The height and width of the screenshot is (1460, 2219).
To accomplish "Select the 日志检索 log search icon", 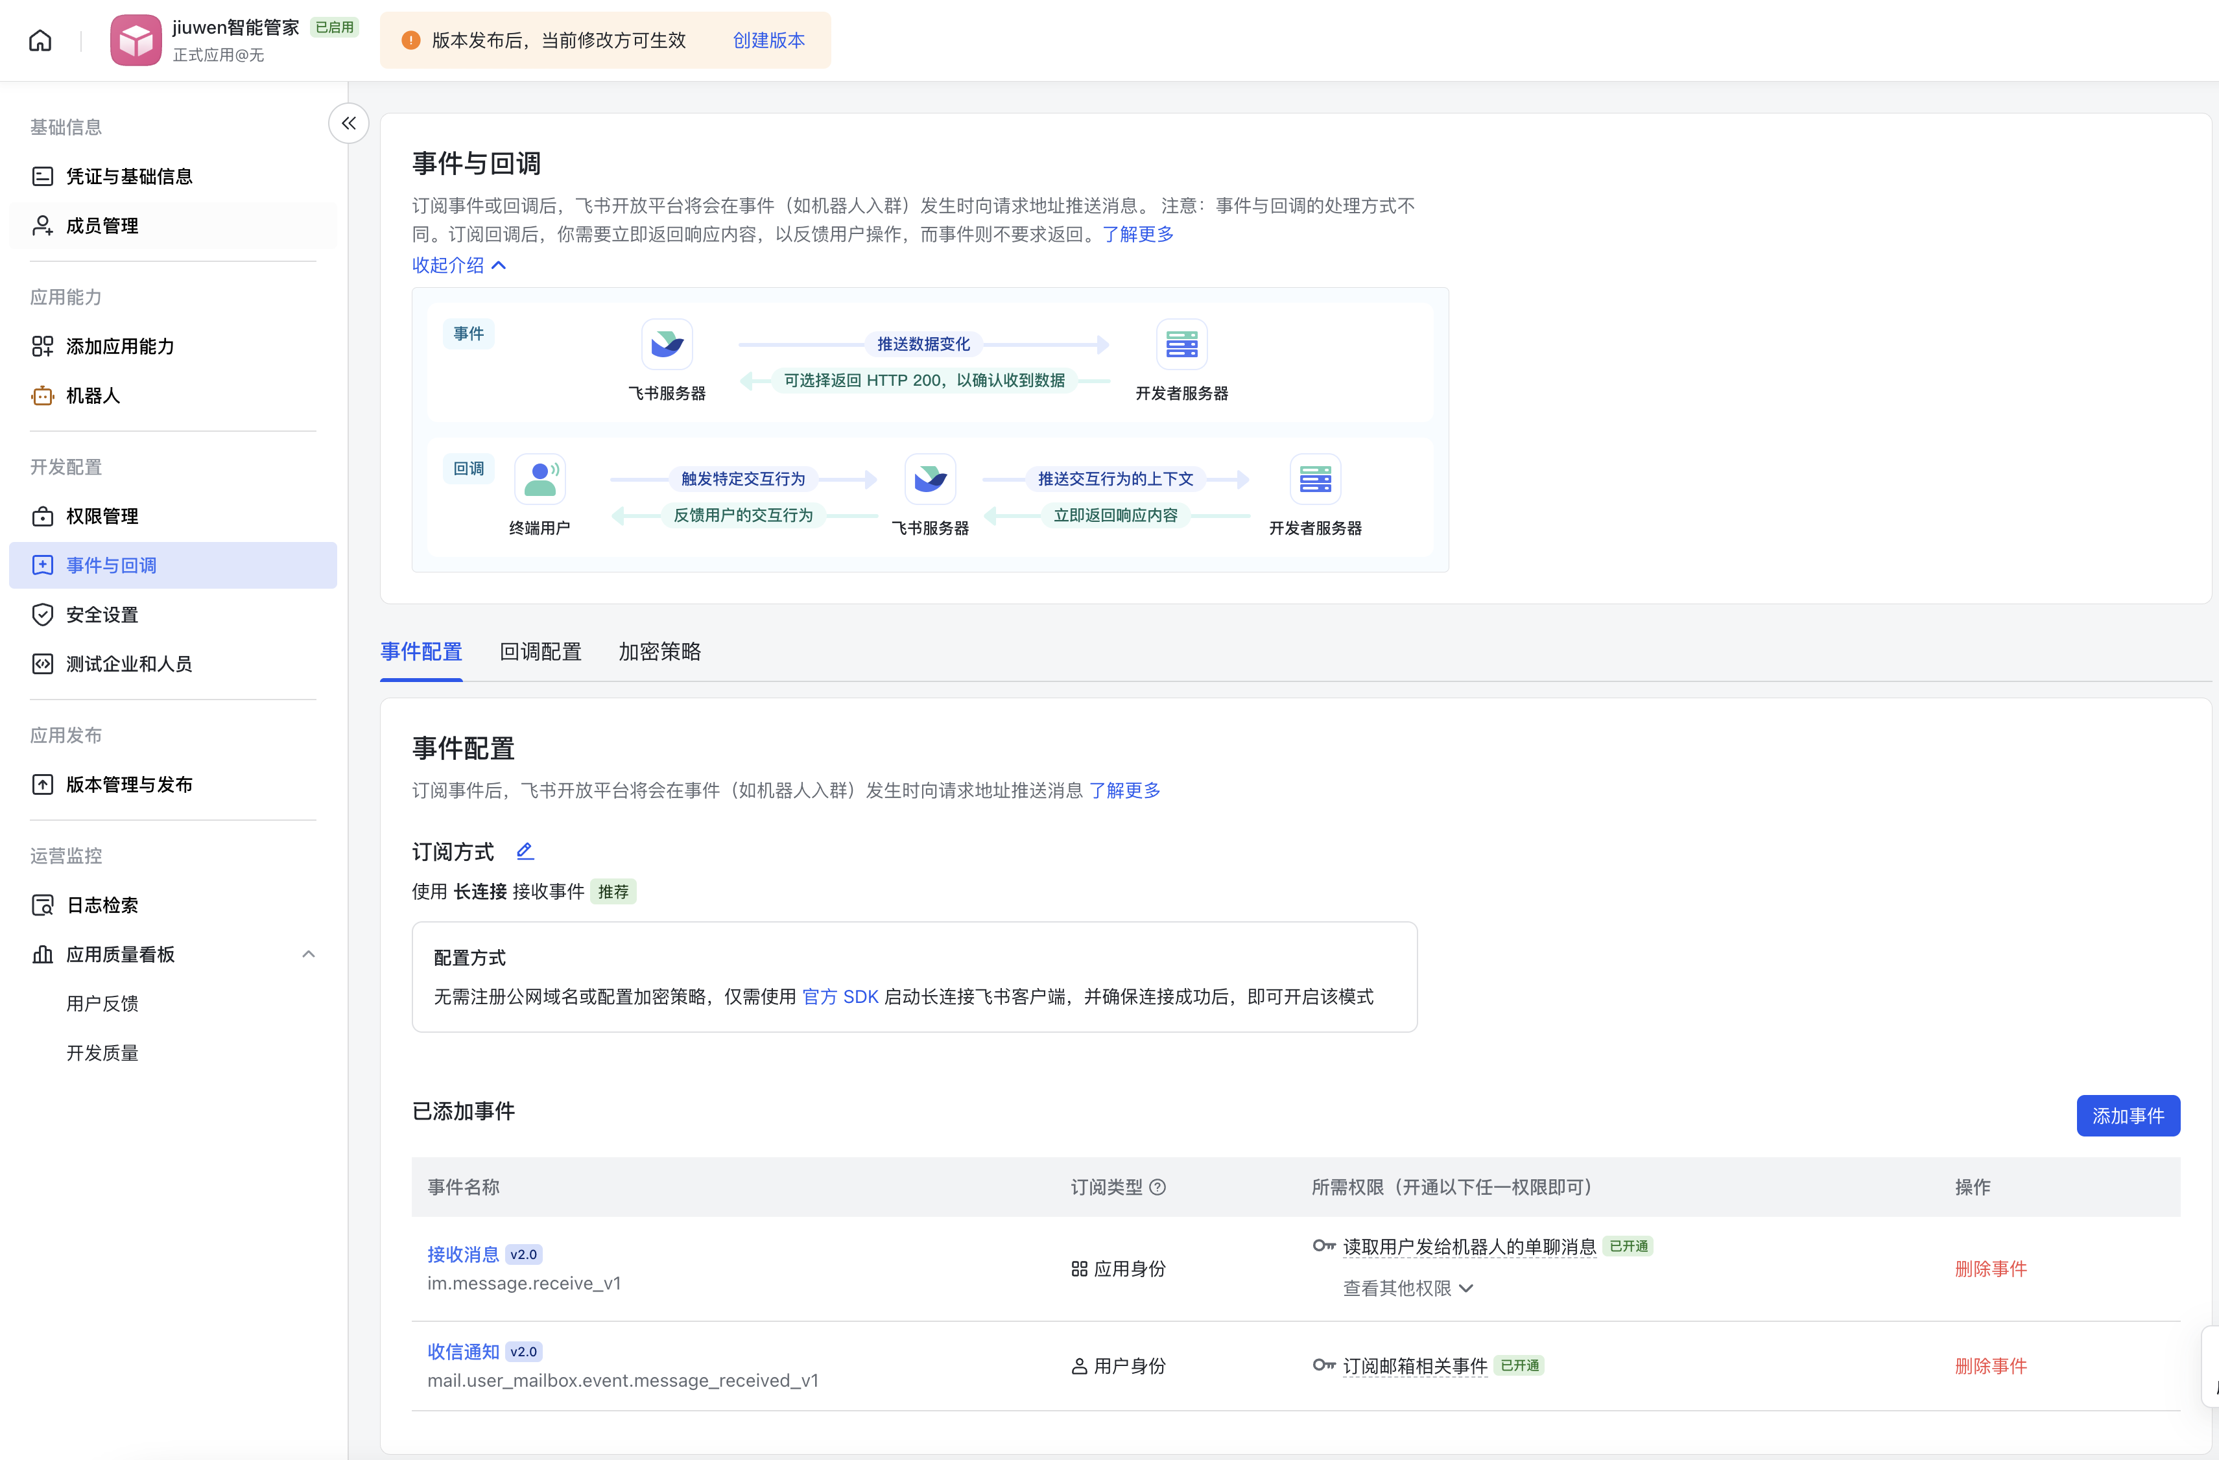I will [x=43, y=904].
